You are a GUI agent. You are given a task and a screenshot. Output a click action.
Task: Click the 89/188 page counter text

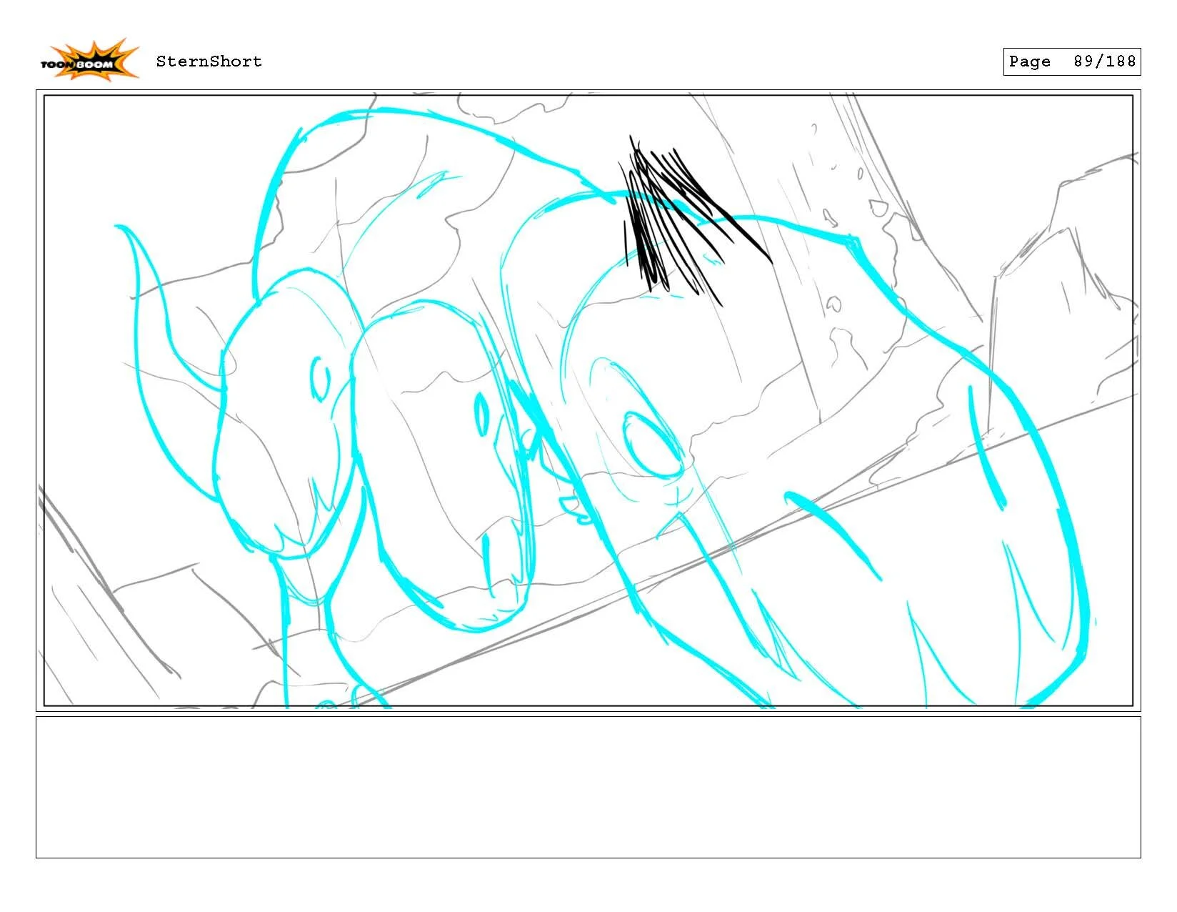tap(1104, 62)
